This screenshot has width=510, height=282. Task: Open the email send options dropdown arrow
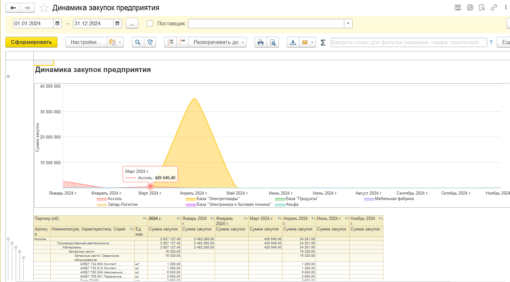click(312, 42)
